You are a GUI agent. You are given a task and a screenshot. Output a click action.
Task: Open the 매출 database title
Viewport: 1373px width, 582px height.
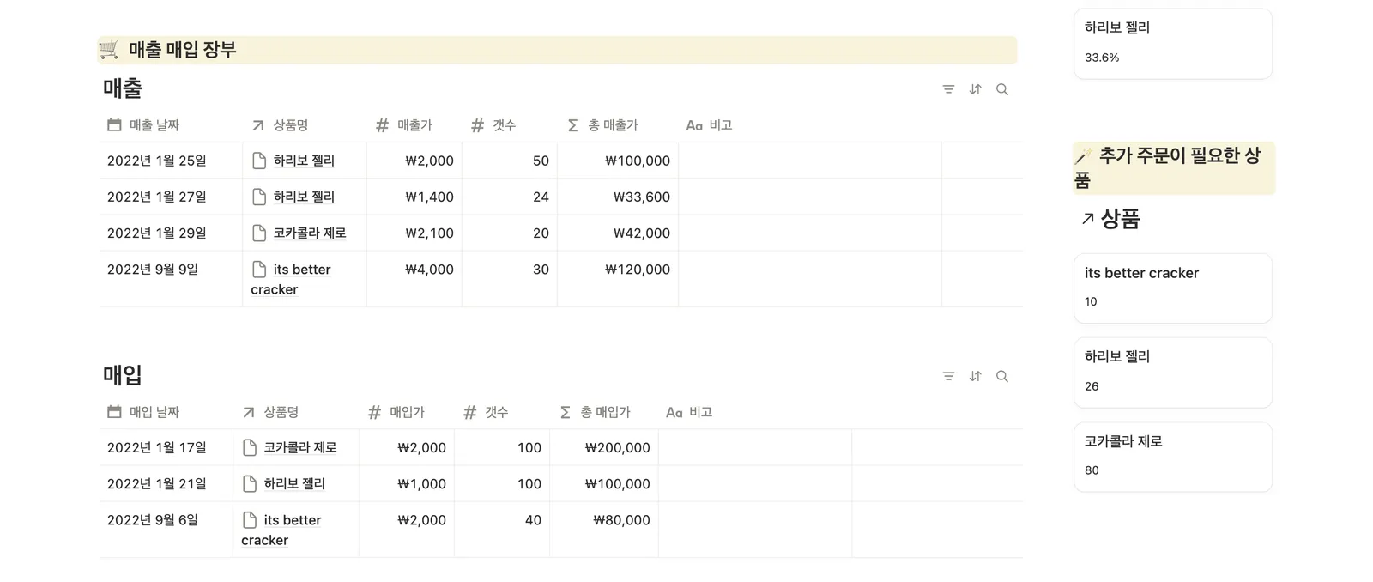(x=123, y=88)
